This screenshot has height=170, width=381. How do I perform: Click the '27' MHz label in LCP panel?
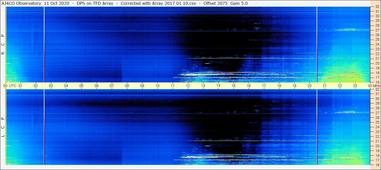377,113
